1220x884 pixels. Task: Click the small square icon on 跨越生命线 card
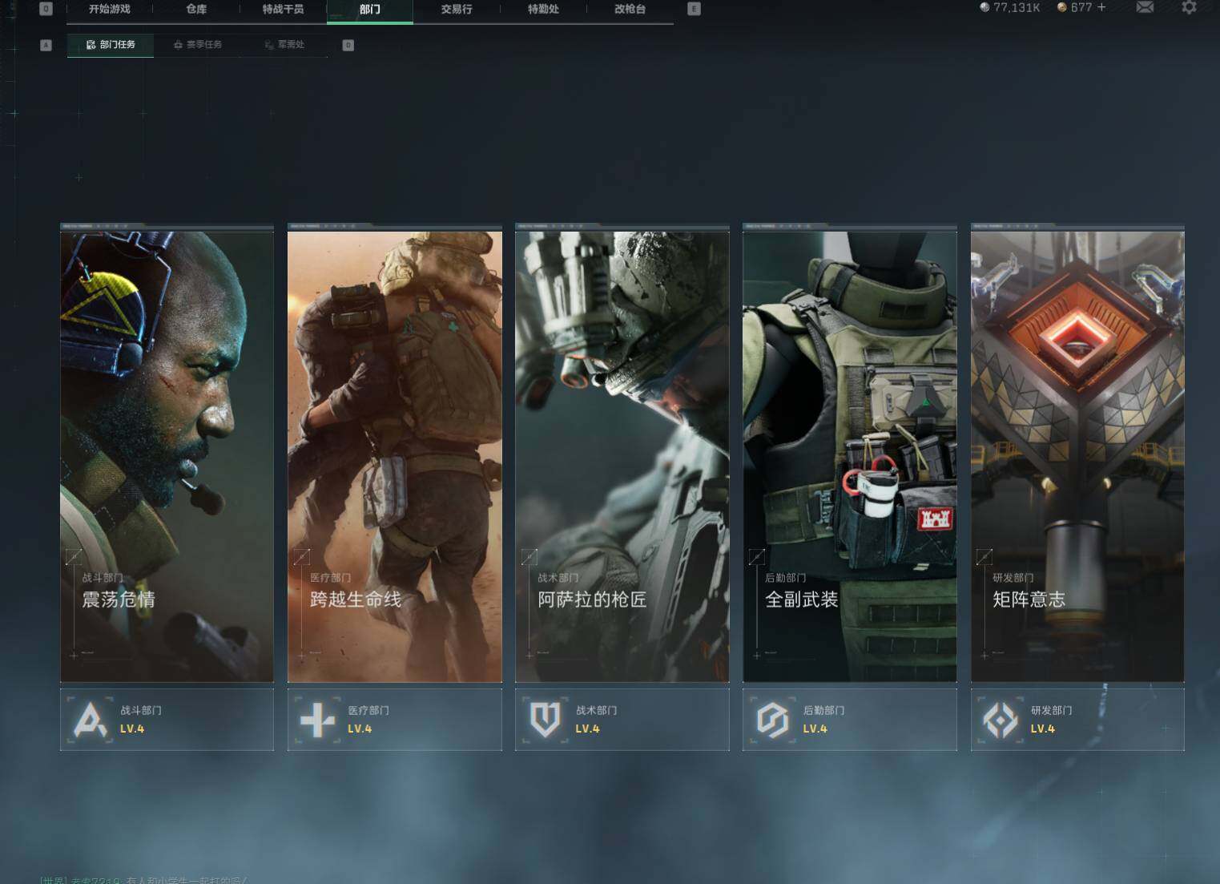301,556
